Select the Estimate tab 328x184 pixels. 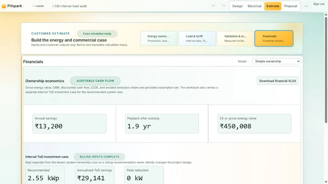click(x=272, y=6)
